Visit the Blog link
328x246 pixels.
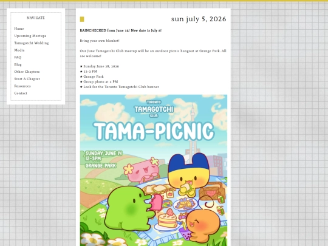coord(18,64)
